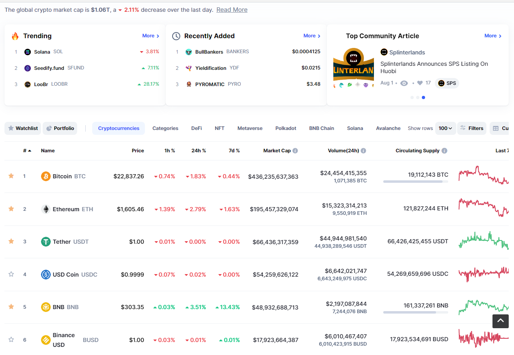
Task: Select the Metaverse tab
Action: [x=250, y=128]
